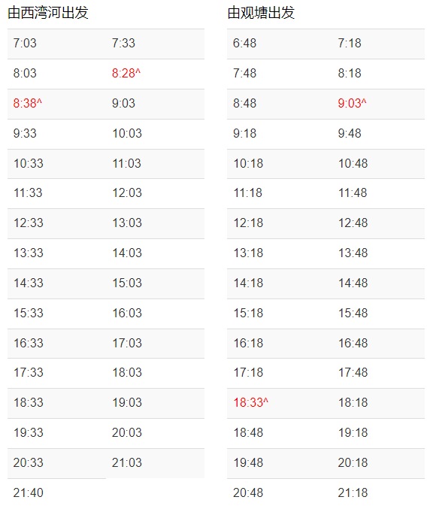This screenshot has height=506, width=427.
Task: Select the 21:40 last Sai Wan Ho departure
Action: (28, 492)
